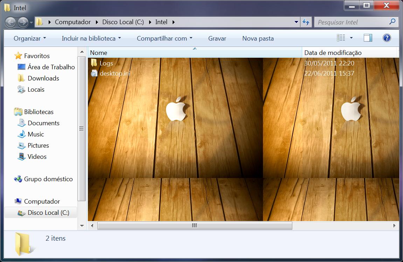The width and height of the screenshot is (403, 262).
Task: Click the Computador monitor icon
Action: click(x=18, y=201)
